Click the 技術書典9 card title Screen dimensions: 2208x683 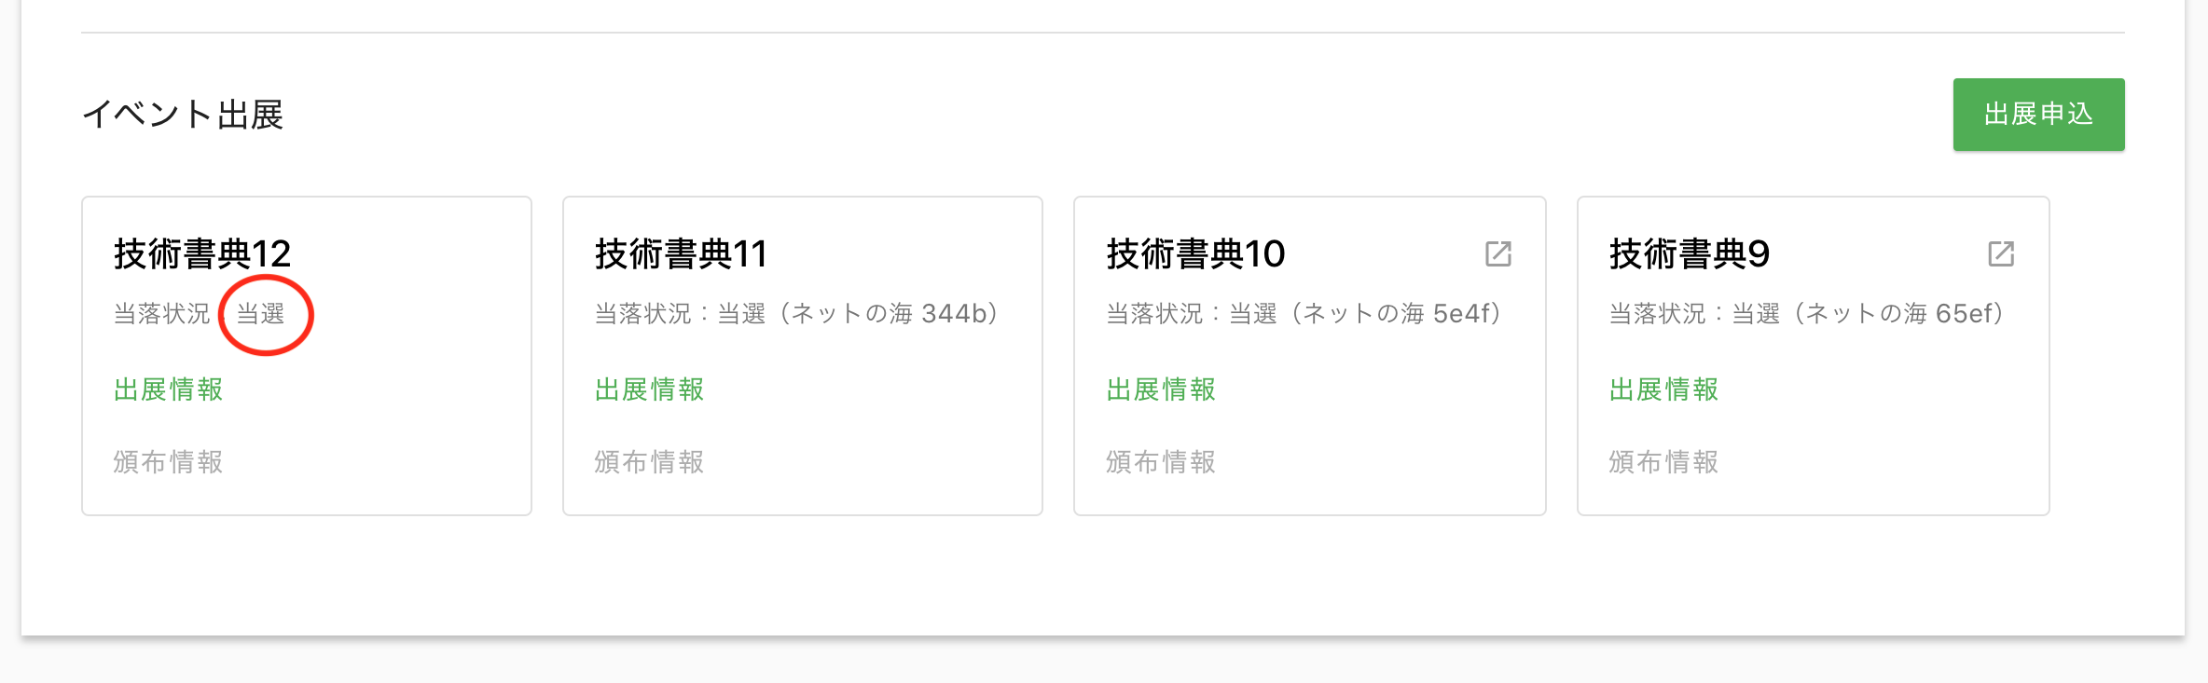(1690, 253)
